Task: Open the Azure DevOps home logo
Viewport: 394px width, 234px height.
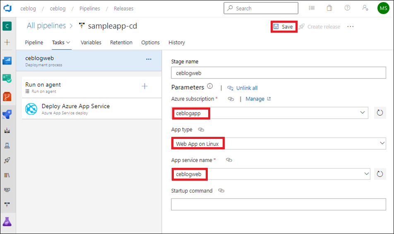Action: [x=7, y=8]
